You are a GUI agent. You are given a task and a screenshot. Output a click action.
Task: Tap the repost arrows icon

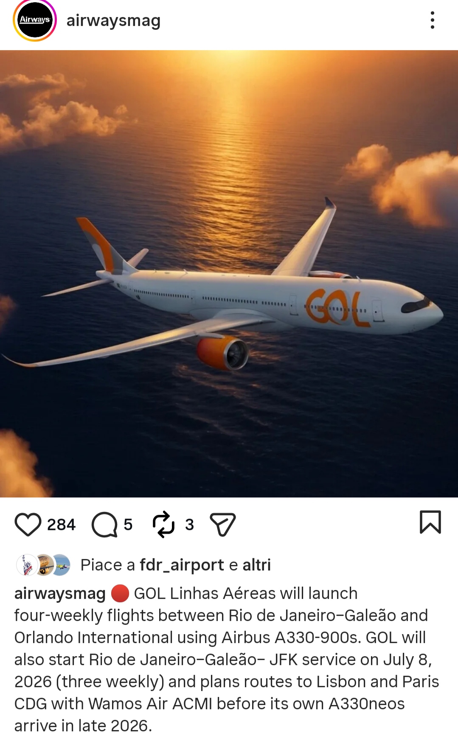click(164, 525)
